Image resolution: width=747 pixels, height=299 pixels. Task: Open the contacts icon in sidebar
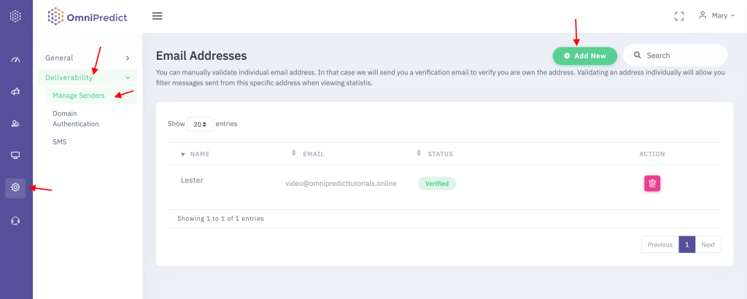[x=15, y=123]
